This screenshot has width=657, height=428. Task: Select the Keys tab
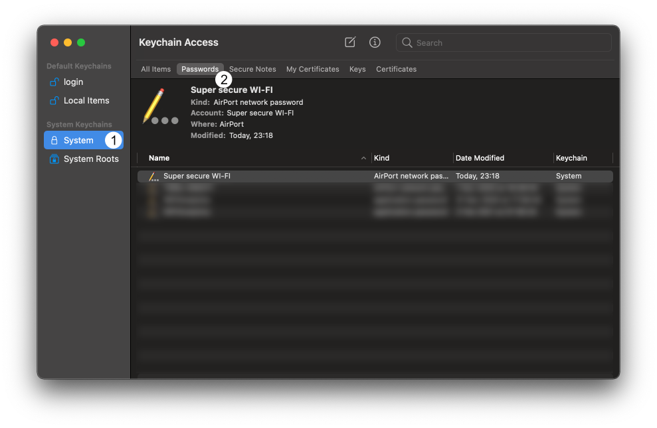point(357,68)
